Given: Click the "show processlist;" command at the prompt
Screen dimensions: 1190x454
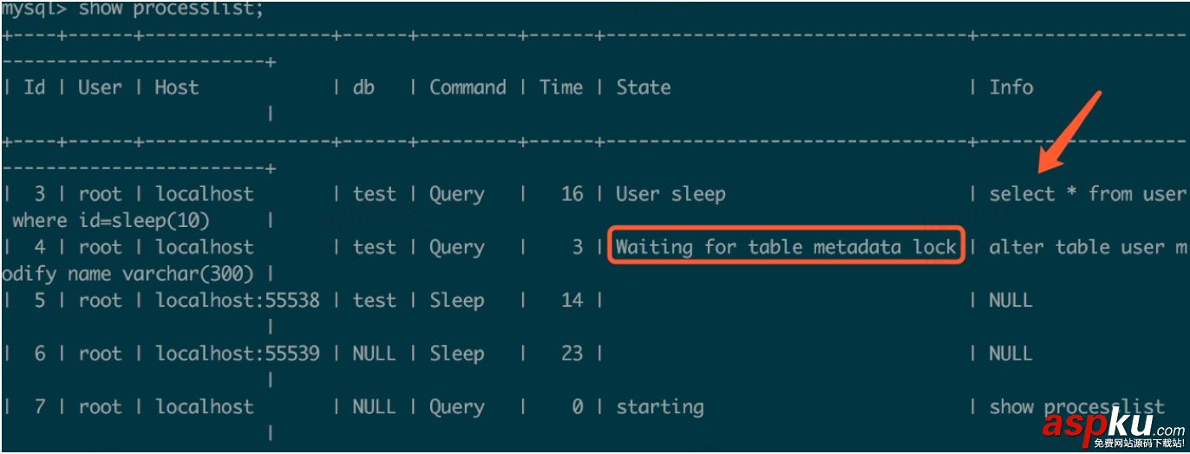Looking at the screenshot, I should click(x=171, y=10).
